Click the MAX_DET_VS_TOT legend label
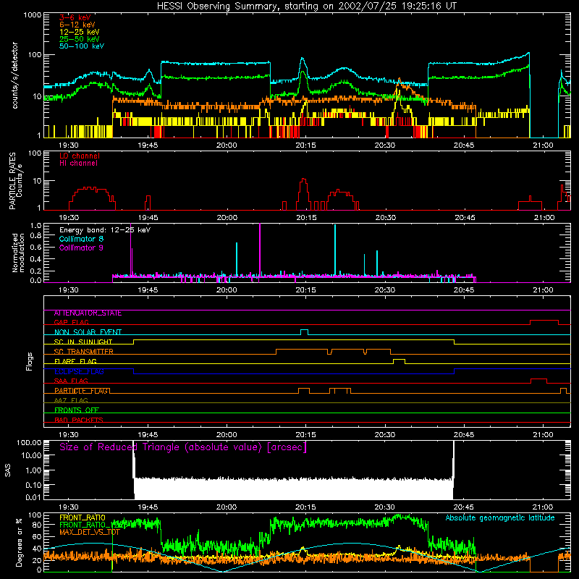 coord(90,532)
